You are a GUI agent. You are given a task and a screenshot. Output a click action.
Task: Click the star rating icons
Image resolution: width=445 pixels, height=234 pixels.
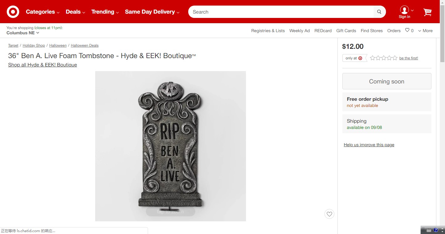pos(384,58)
